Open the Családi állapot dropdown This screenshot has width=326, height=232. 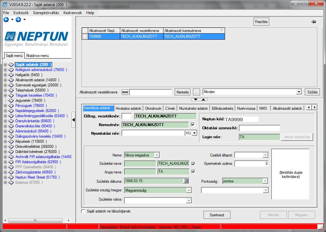pyautogui.click(x=265, y=155)
